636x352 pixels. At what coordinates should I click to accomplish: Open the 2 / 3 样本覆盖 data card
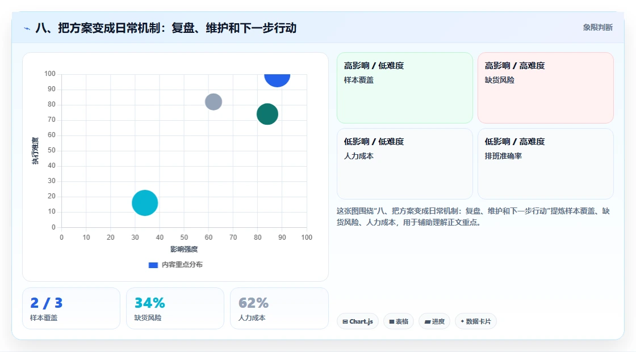[x=72, y=308]
